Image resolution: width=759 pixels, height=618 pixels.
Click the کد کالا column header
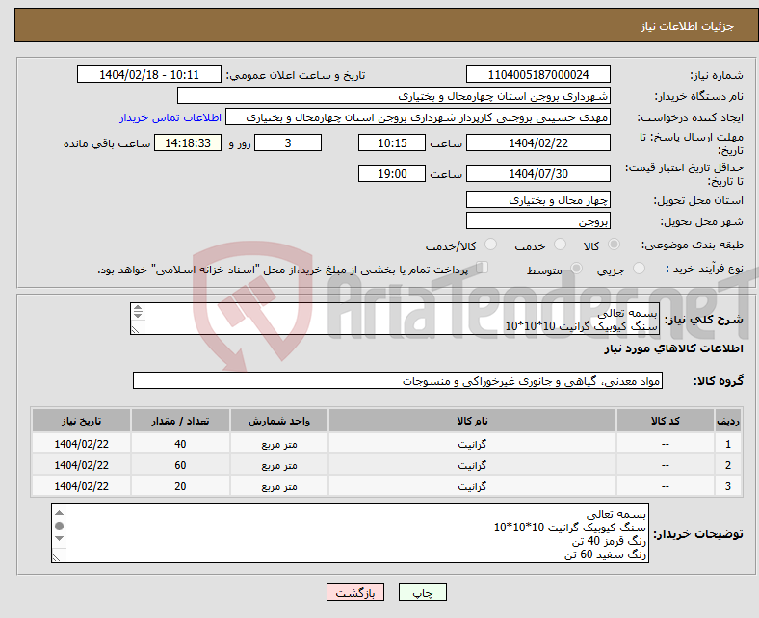(666, 421)
